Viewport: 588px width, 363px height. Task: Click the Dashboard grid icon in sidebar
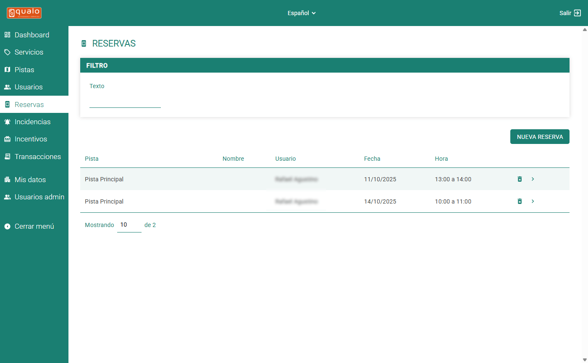7,35
